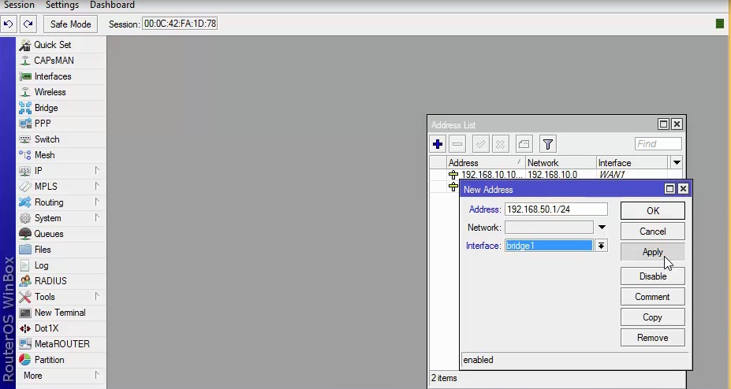Click the redo arrow in top toolbar
731x389 pixels.
pos(28,24)
